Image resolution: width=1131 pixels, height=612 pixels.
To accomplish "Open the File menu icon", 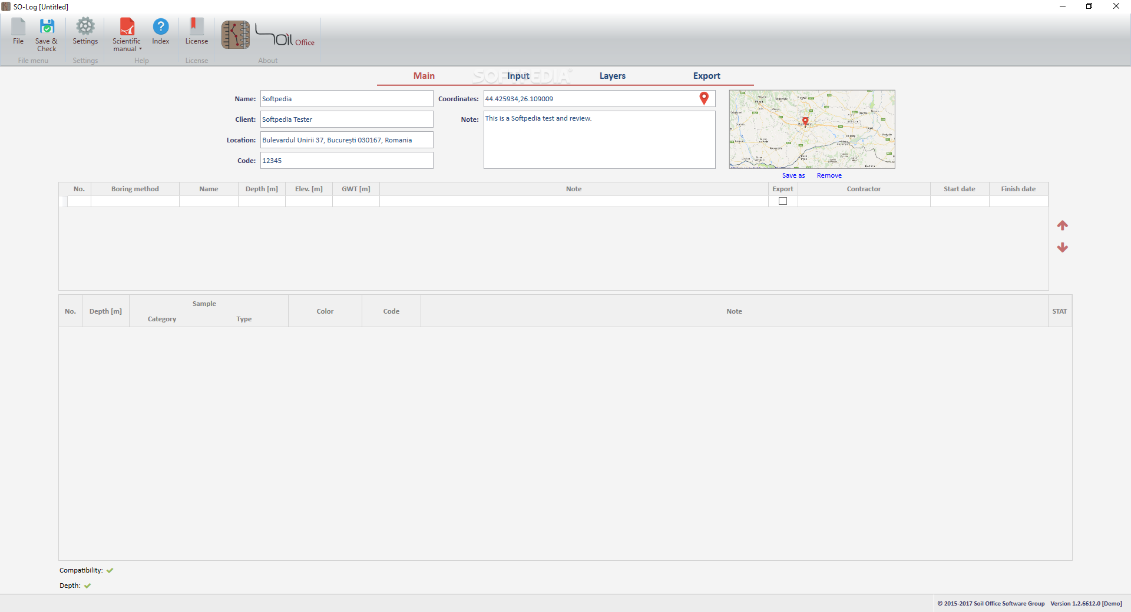I will [x=18, y=32].
